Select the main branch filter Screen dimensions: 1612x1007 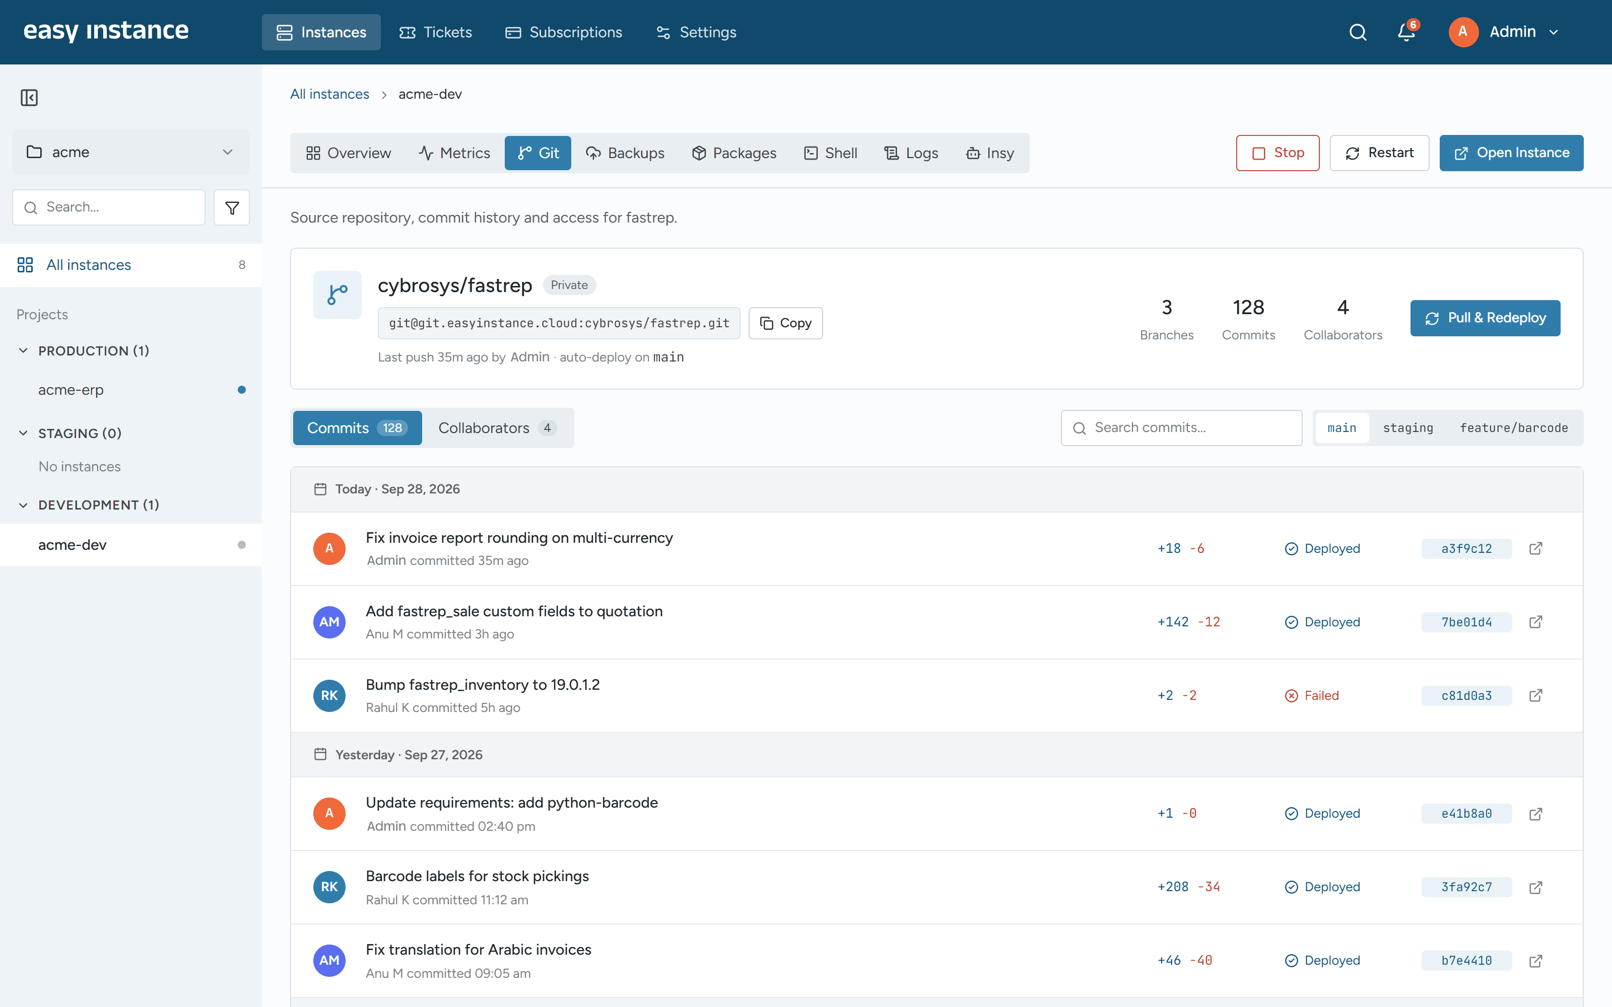click(x=1341, y=427)
